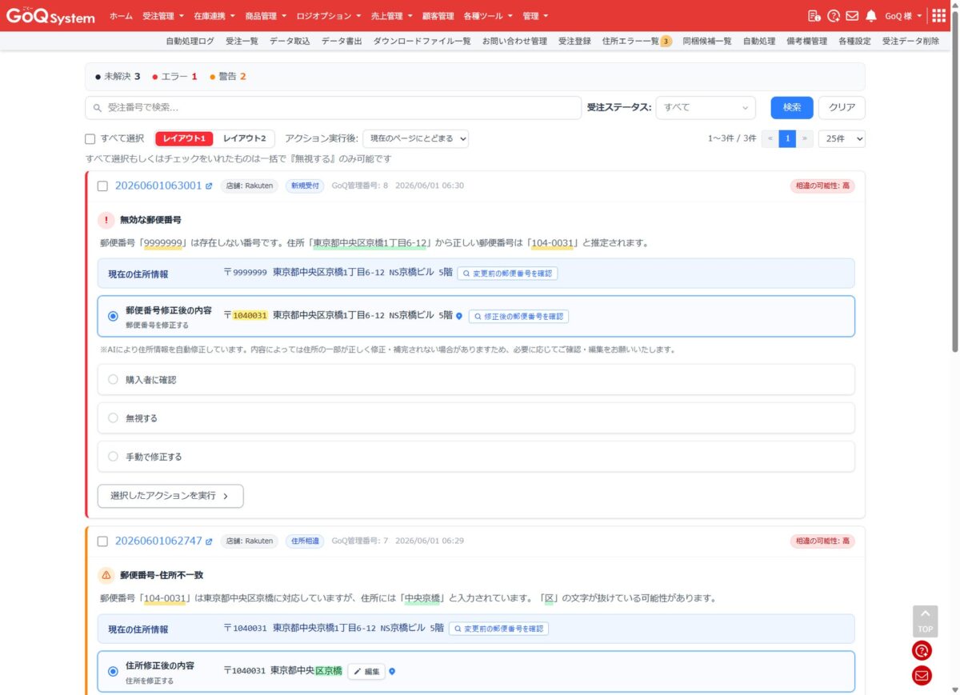Image resolution: width=960 pixels, height=695 pixels.
Task: Click the blue 検索 button
Action: (x=792, y=107)
